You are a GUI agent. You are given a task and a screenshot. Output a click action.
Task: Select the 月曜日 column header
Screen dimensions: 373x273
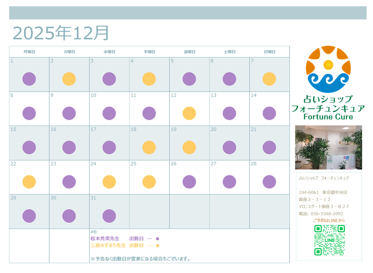click(x=29, y=52)
